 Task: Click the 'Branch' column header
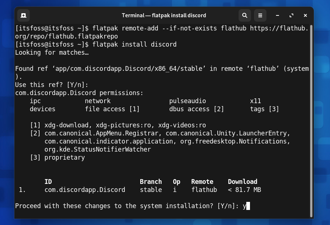click(x=151, y=182)
